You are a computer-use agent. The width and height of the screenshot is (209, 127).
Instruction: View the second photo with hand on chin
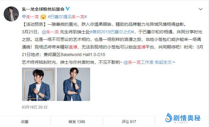[73, 84]
